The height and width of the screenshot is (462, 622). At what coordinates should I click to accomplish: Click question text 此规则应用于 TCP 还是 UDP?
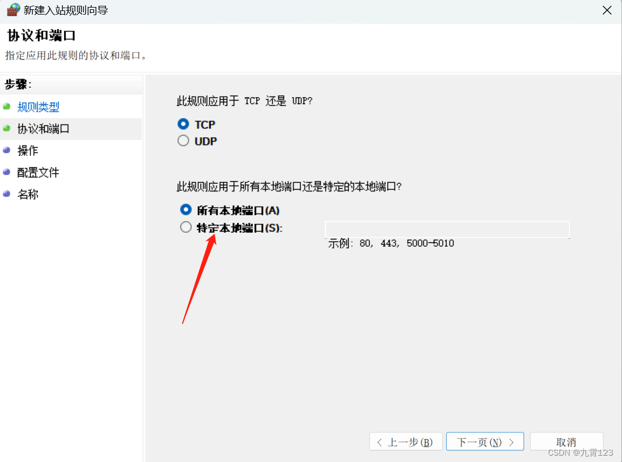(x=245, y=101)
